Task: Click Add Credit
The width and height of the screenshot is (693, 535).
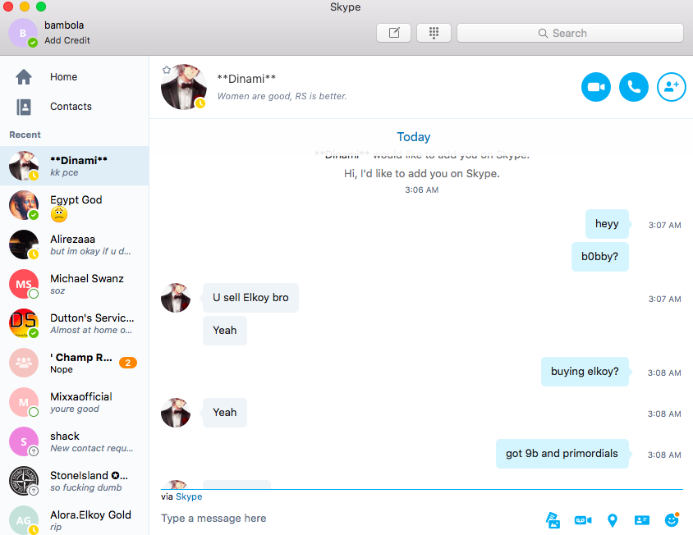Action: click(67, 40)
